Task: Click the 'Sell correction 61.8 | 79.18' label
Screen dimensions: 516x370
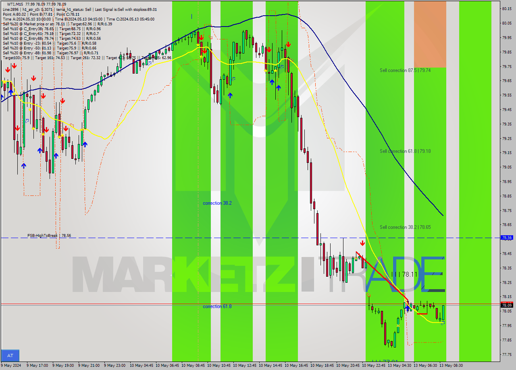Action: click(405, 151)
